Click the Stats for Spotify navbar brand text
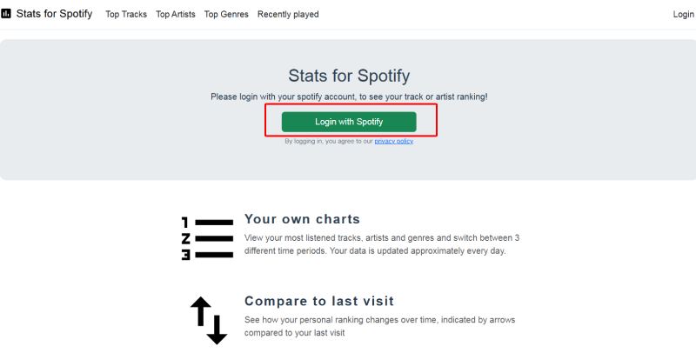Viewport: 696px width, 353px height. [x=54, y=14]
